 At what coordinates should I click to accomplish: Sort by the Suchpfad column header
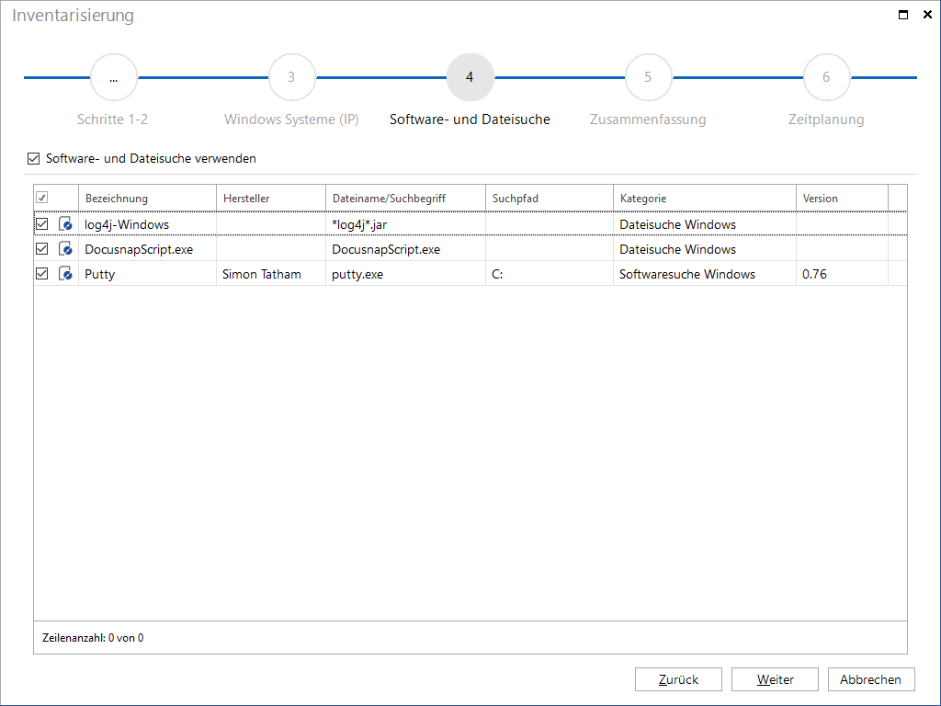(550, 199)
